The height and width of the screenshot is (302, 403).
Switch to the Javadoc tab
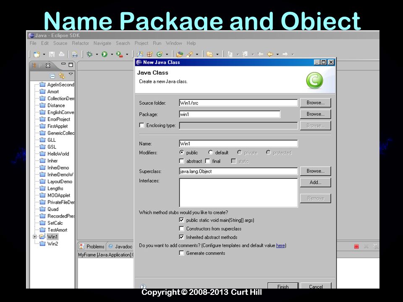click(120, 246)
